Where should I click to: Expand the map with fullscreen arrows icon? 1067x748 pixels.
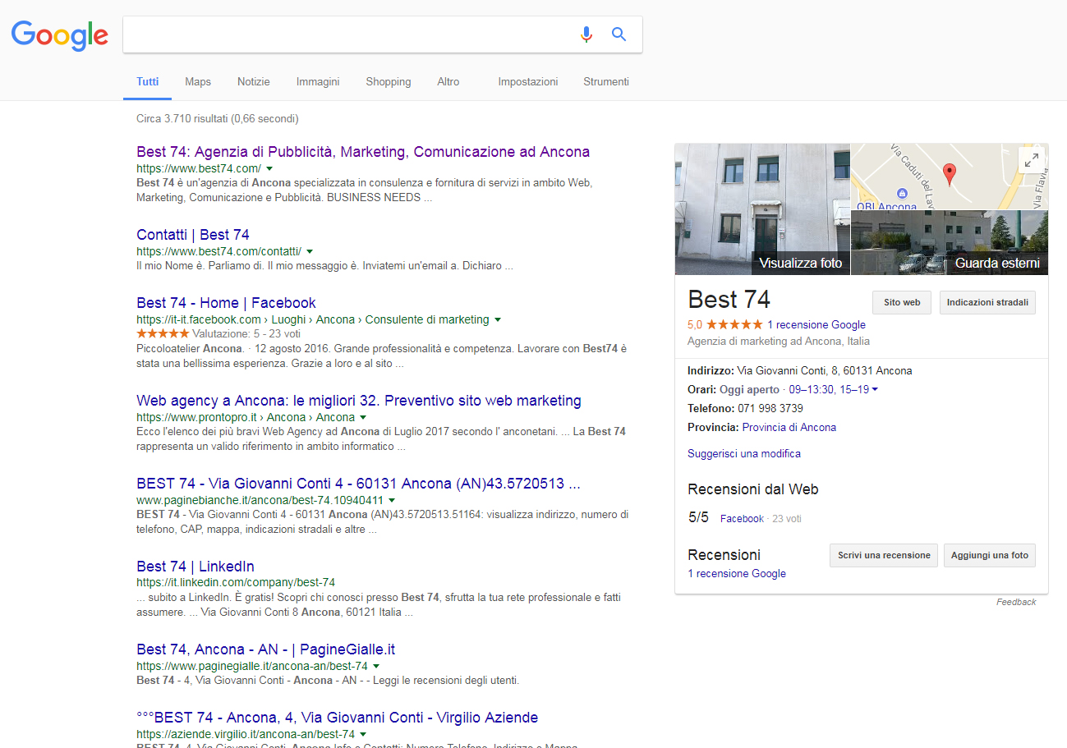click(x=1031, y=160)
